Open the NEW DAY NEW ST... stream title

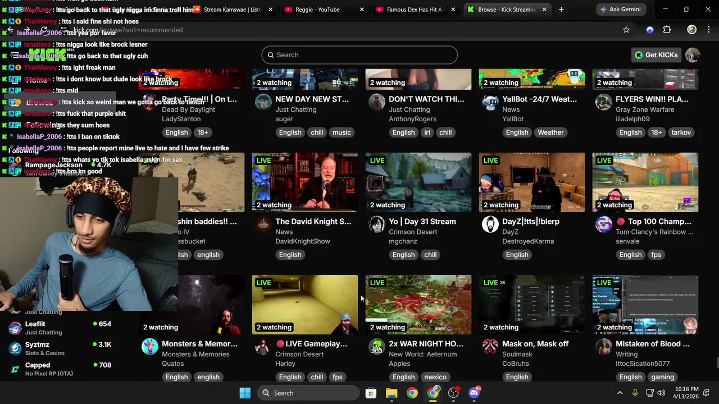pos(312,99)
